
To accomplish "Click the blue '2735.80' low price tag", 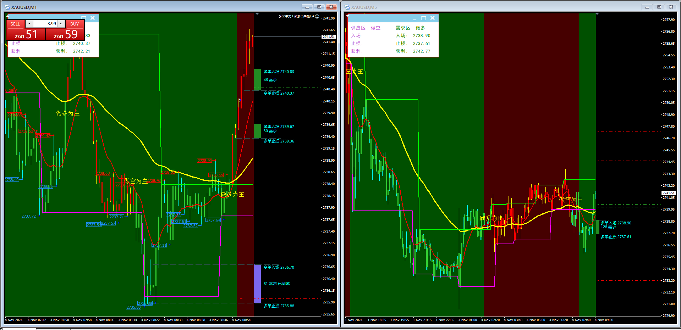I will [x=133, y=307].
